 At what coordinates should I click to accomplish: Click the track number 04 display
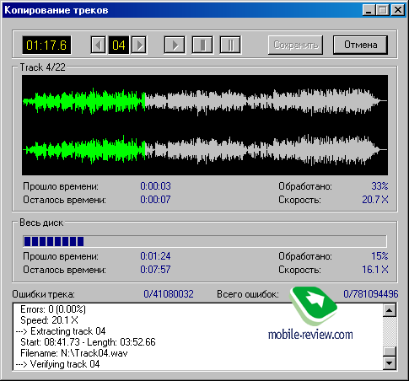point(119,45)
